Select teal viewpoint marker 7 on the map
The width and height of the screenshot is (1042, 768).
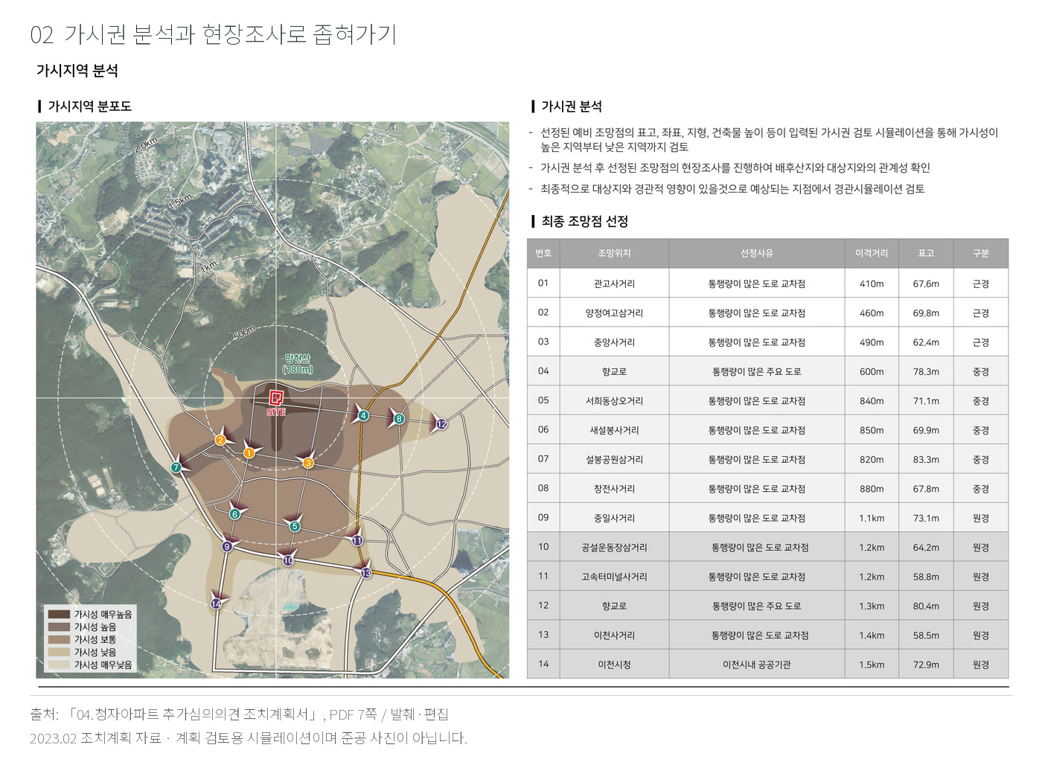176,467
